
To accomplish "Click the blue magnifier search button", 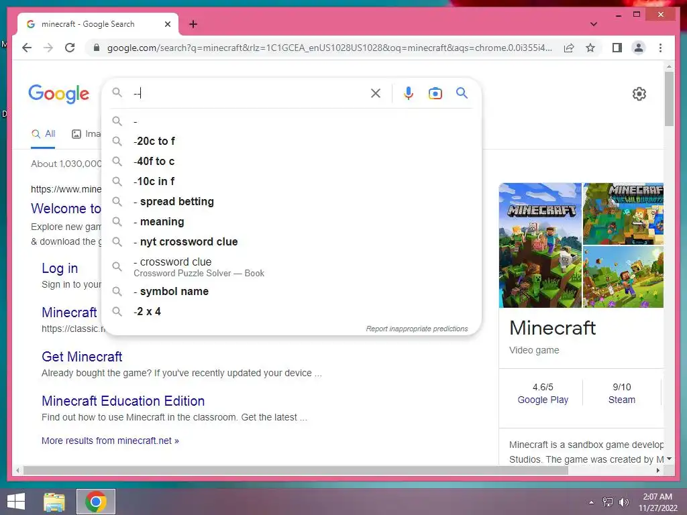I will point(462,93).
